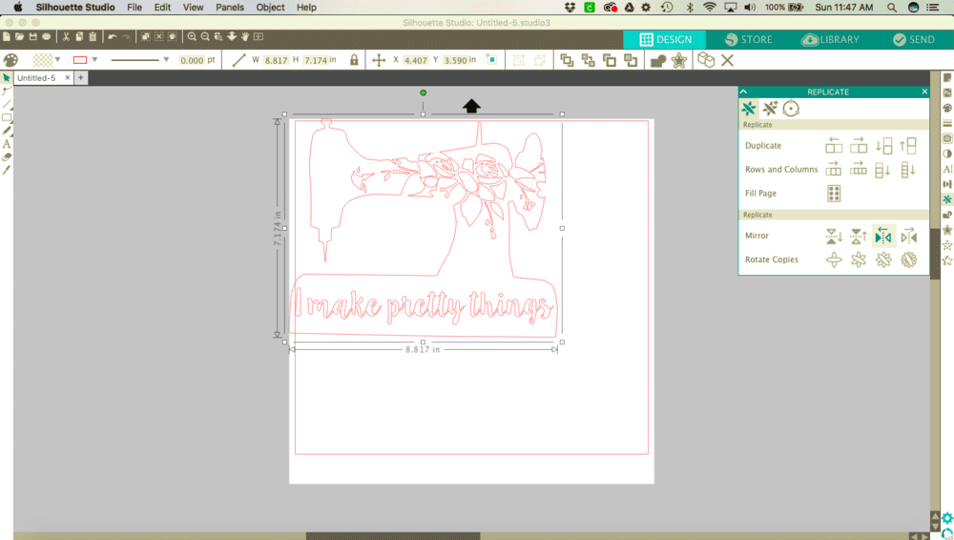The width and height of the screenshot is (954, 540).
Task: Click the red line color swatch
Action: pos(80,60)
